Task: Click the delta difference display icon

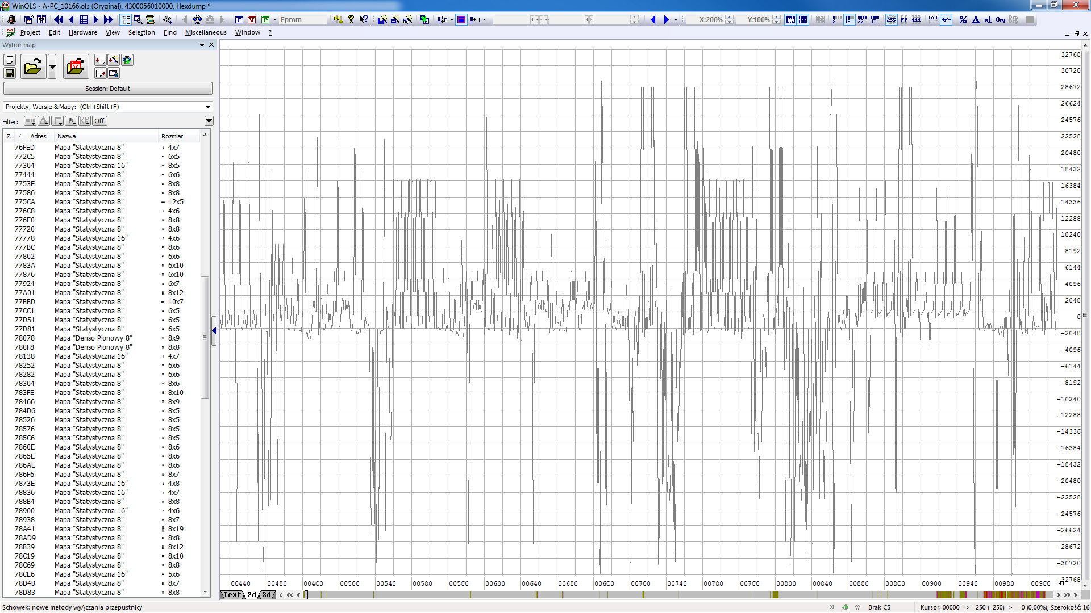Action: 976,19
